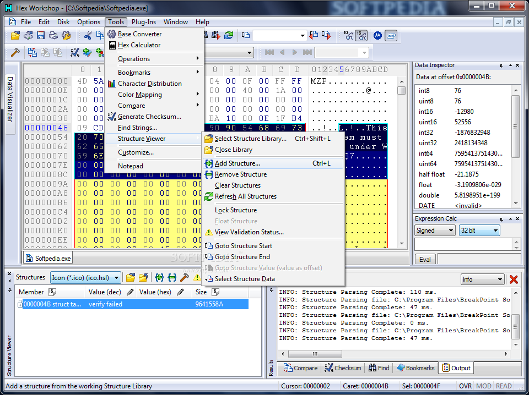
Task: Open the find combo box in top toolbar
Action: tap(279, 35)
